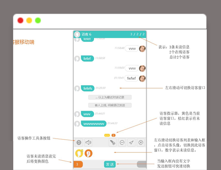Tap the 01:44:33 timestamp

click(112, 123)
